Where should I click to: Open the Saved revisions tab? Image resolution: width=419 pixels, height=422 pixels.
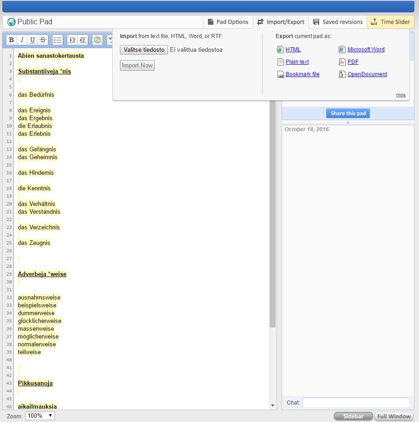point(338,22)
